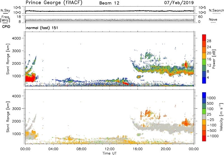Click the 'Freq. [MHz]' axis label
Screen dimensions: 224x155
(5, 19)
